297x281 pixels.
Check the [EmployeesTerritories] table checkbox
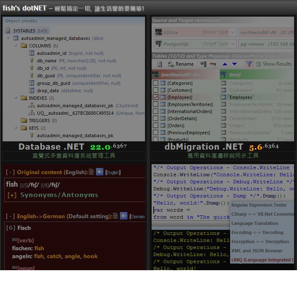pos(155,104)
